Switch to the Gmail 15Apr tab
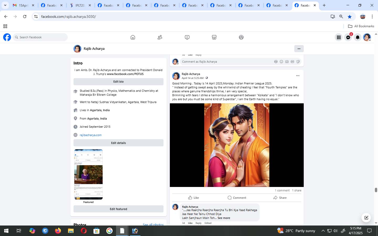The image size is (378, 236). click(x=24, y=5)
